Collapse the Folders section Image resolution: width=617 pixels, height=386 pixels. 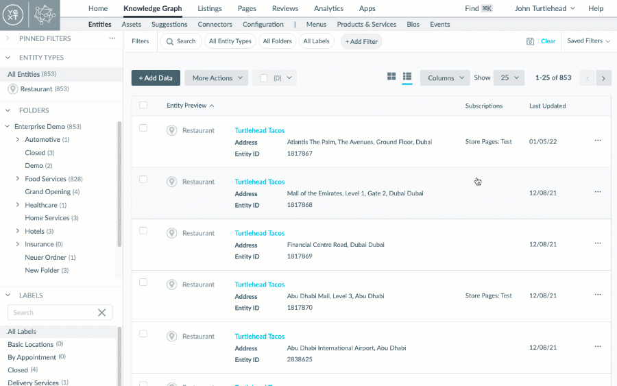(x=8, y=110)
